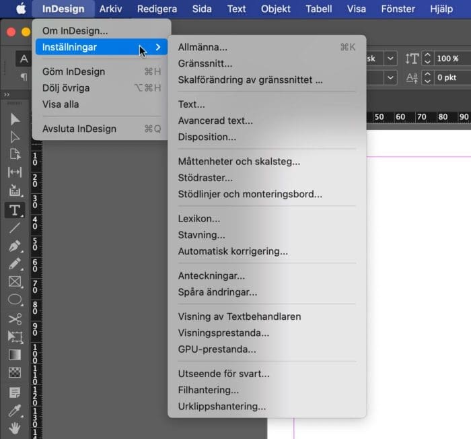Image resolution: width=471 pixels, height=439 pixels.
Task: Open Stavning... preferences
Action: [266, 235]
